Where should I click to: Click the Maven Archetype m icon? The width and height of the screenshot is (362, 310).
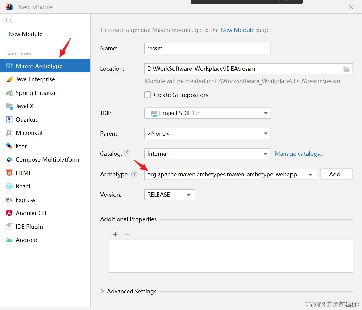(9, 66)
